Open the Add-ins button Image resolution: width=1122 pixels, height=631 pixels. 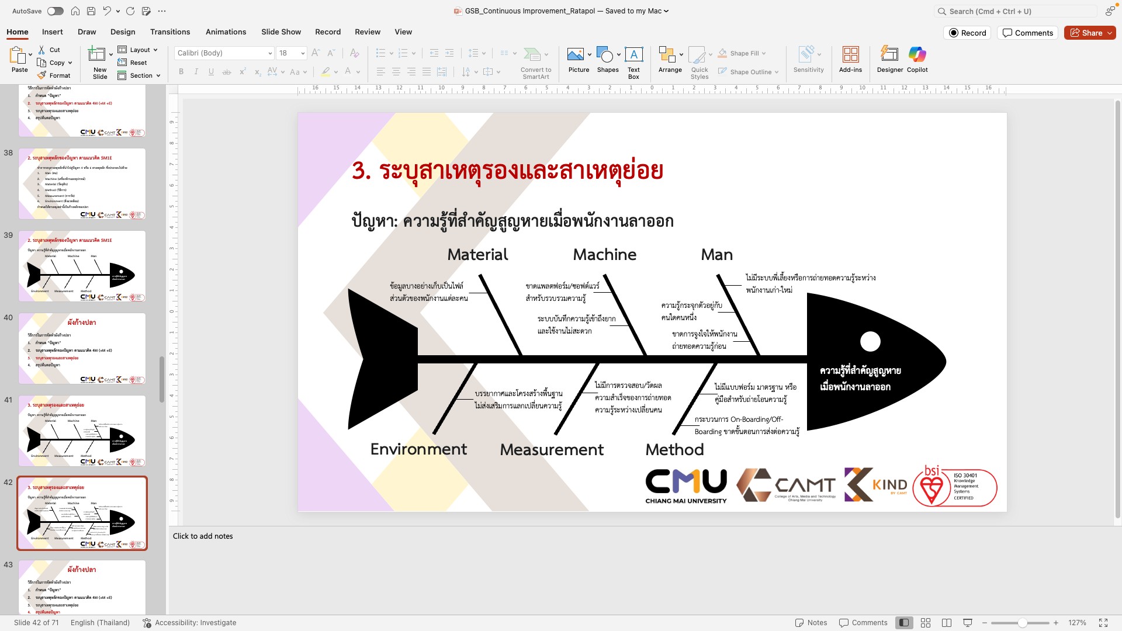tap(850, 56)
